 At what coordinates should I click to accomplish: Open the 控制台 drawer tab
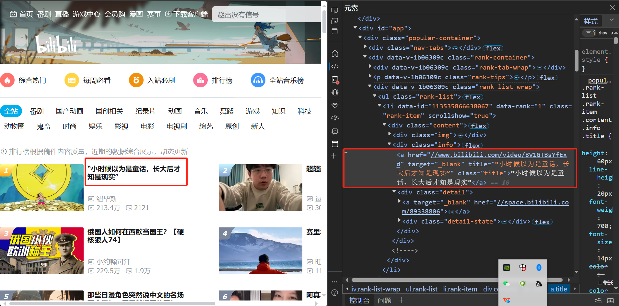pyautogui.click(x=359, y=300)
